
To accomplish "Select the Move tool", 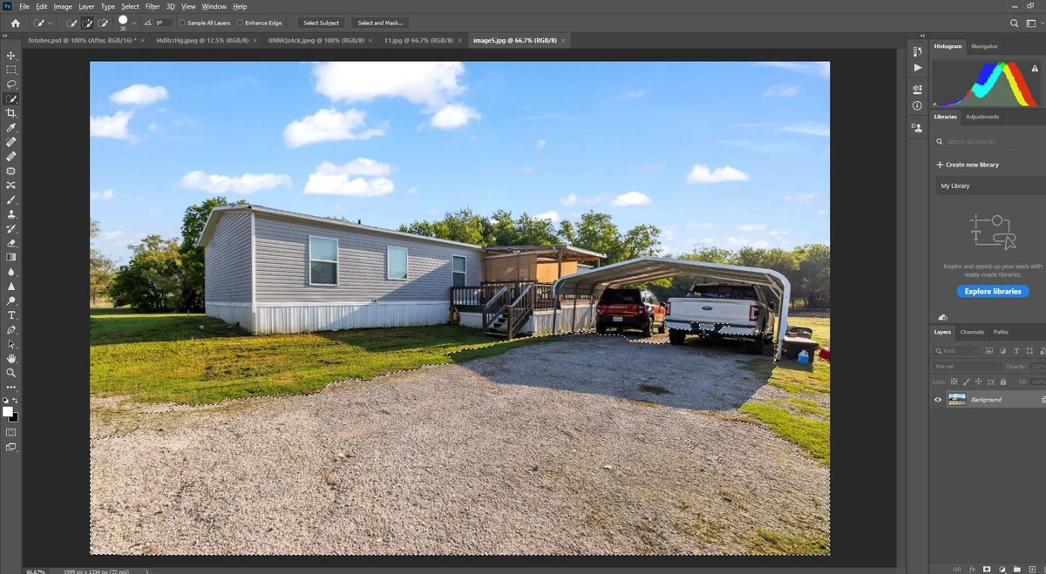I will pyautogui.click(x=11, y=56).
